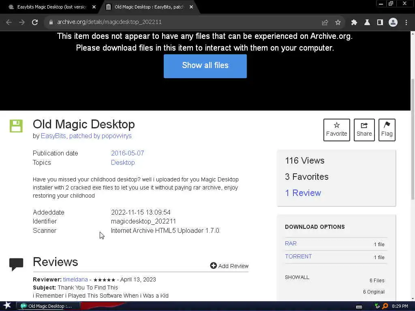The width and height of the screenshot is (415, 311).
Task: Select the Old Magic Desktop browser tab
Action: click(x=149, y=7)
